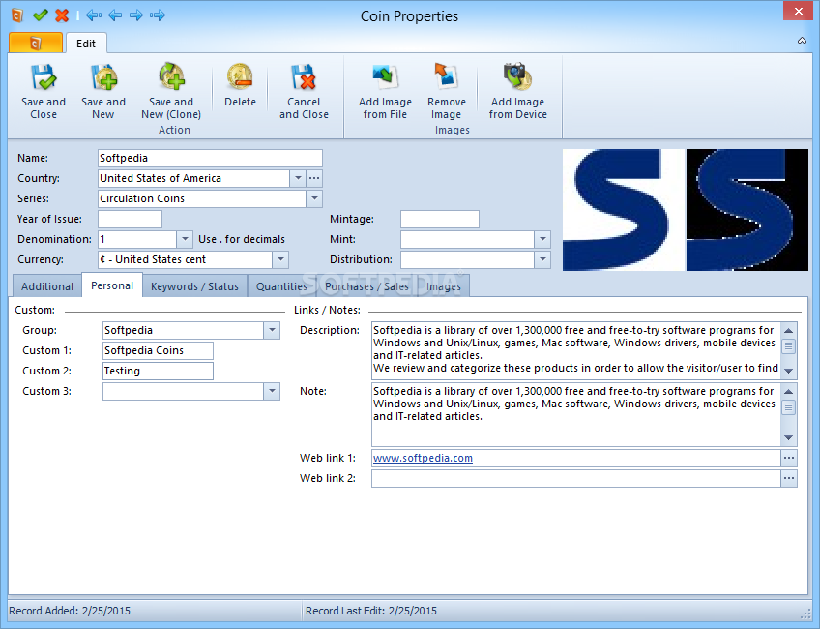Click the Web link 2 input field
The width and height of the screenshot is (820, 629).
tap(575, 478)
